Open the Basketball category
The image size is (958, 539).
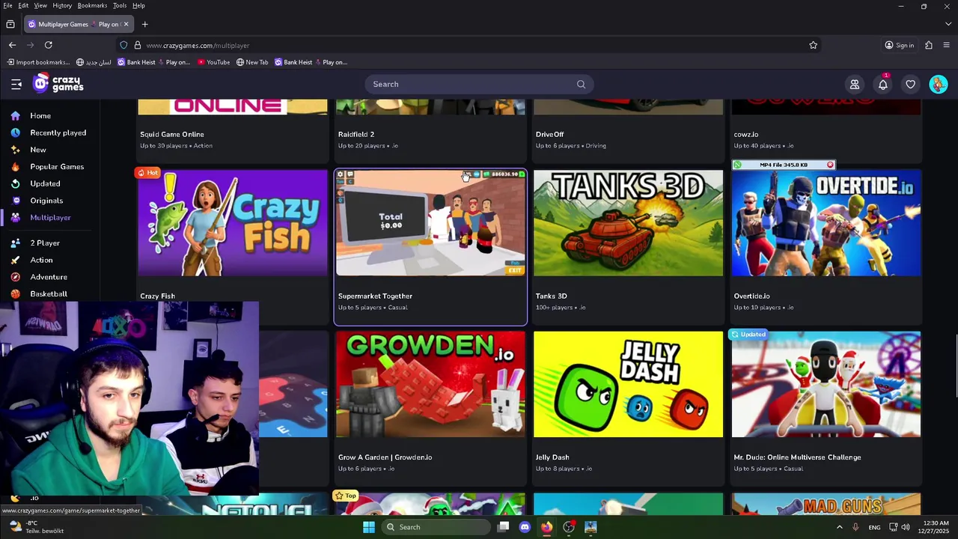pos(49,294)
